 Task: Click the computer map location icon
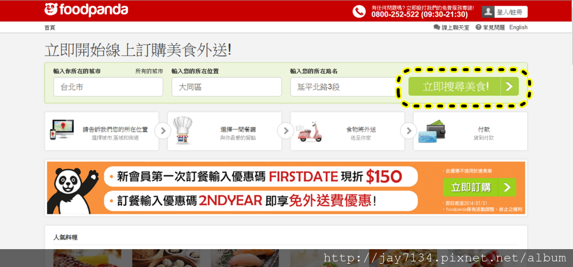coord(62,130)
